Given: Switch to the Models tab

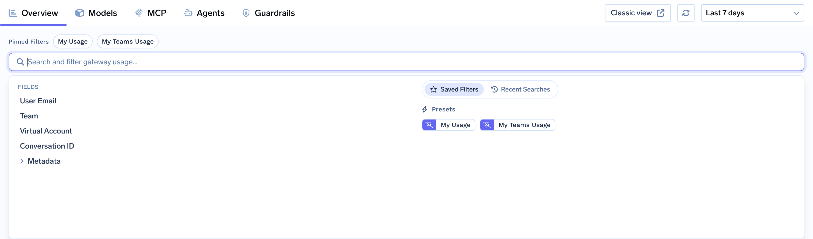Looking at the screenshot, I should [x=96, y=13].
